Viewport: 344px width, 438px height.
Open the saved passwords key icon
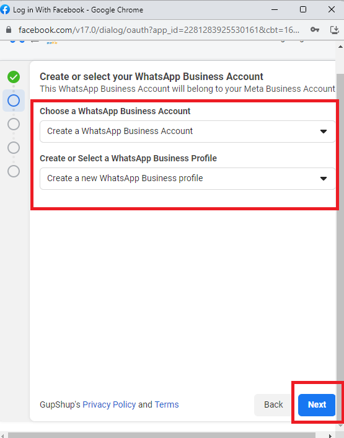click(x=315, y=29)
